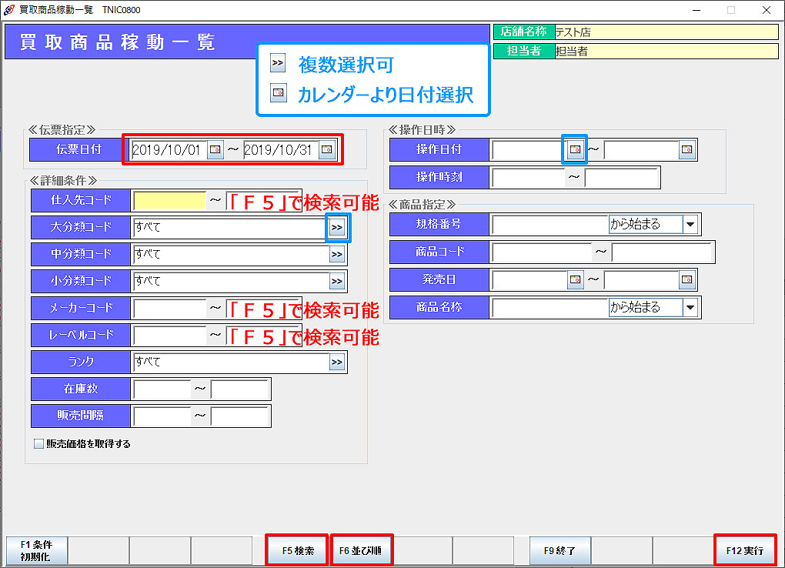This screenshot has width=785, height=568.
Task: Reset conditions with F1 条件初期化
Action: click(x=36, y=551)
